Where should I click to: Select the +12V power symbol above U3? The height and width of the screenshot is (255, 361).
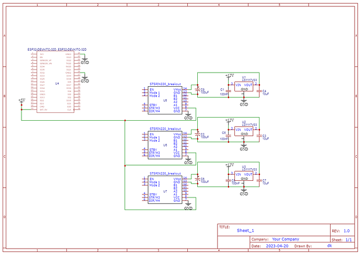[x=229, y=165]
